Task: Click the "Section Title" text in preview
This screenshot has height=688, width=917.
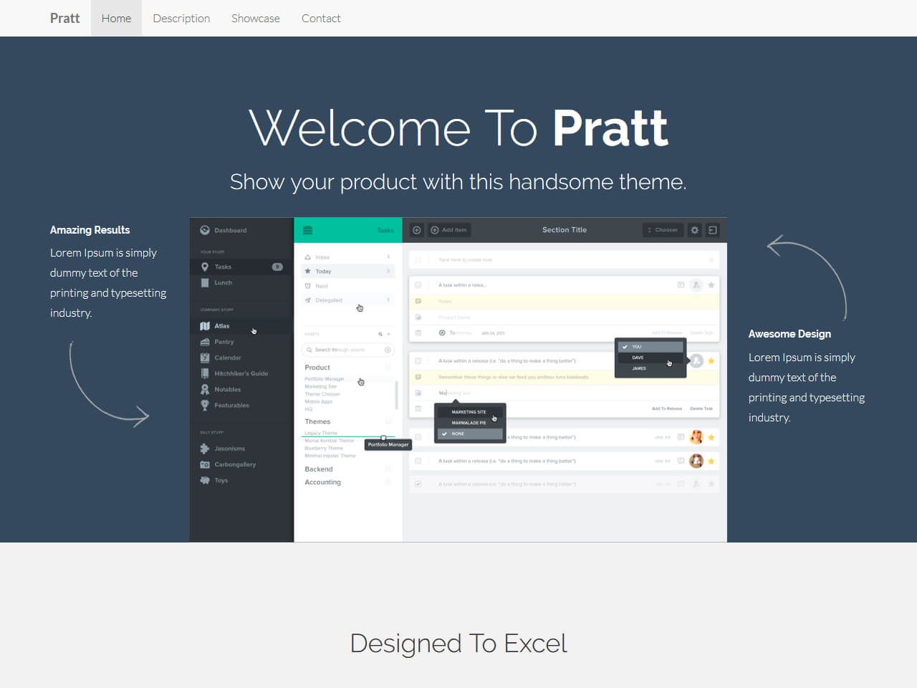Action: (x=565, y=230)
